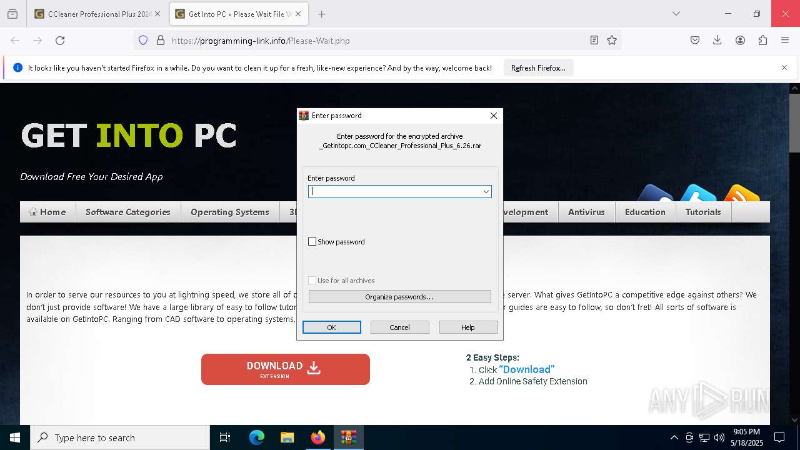800x450 pixels.
Task: Click the GET INTO PC logo
Action: pyautogui.click(x=129, y=136)
